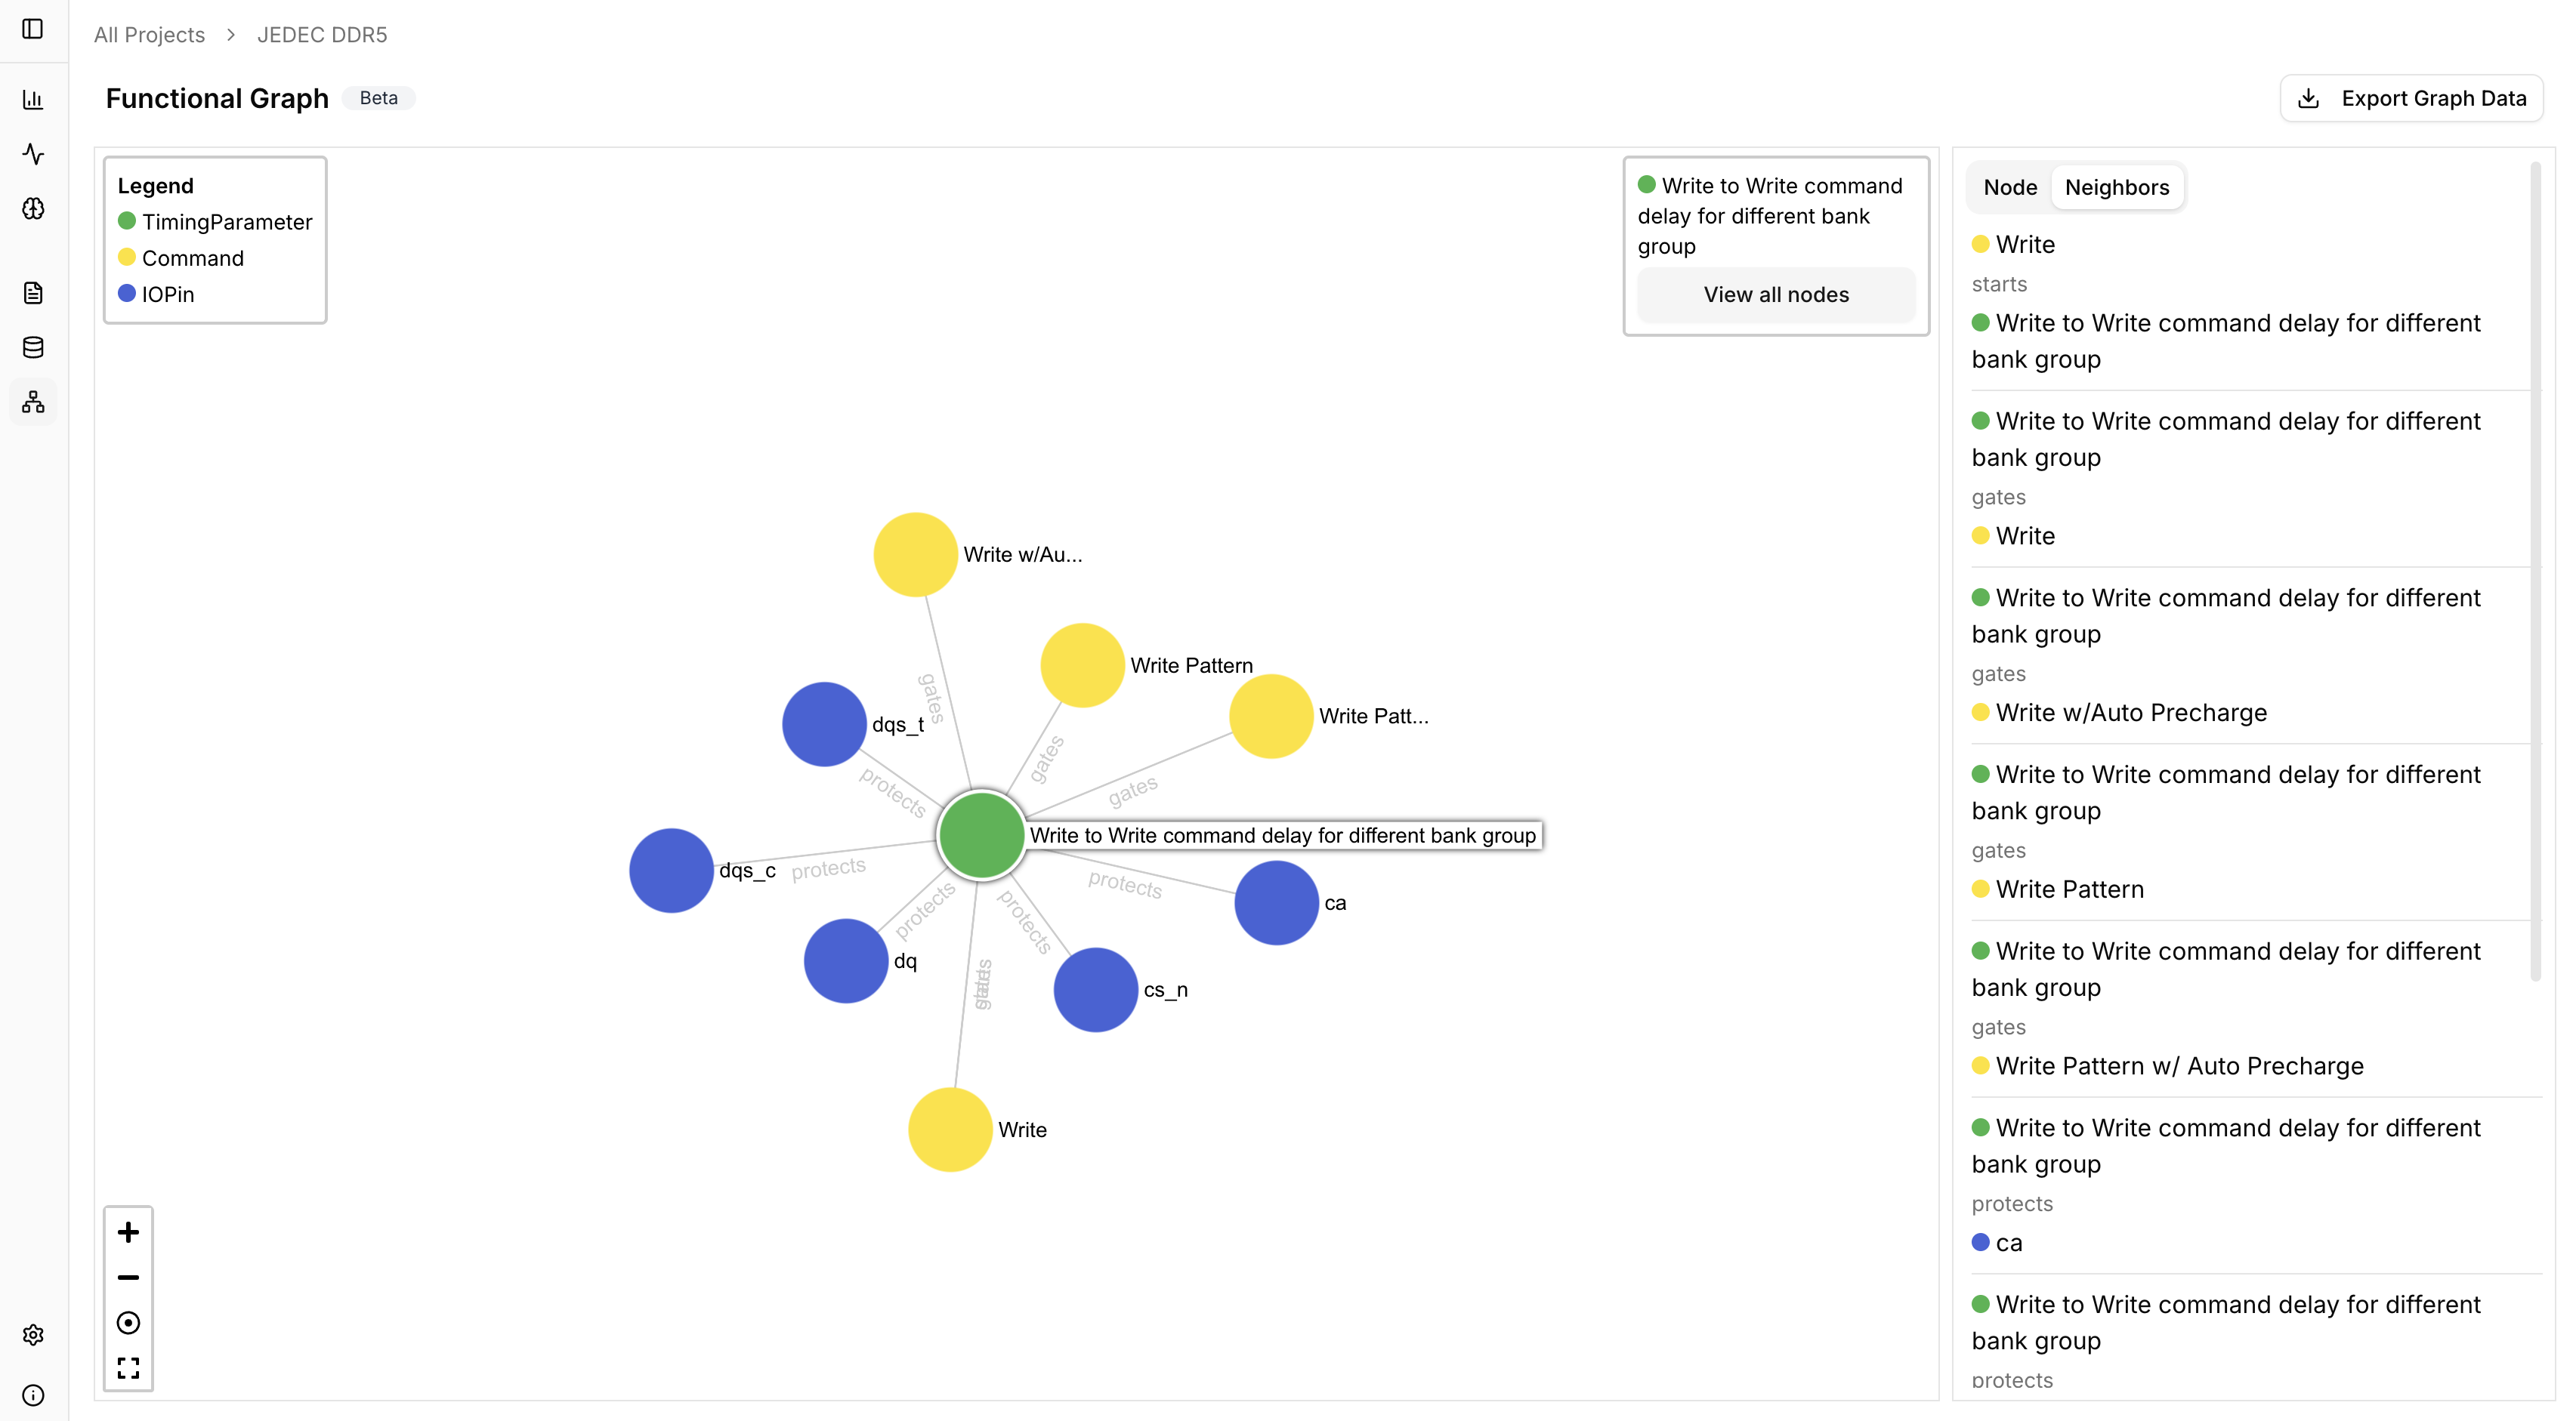Screen dimensions: 2576x1421
Task: Collapse the left sidebar panel
Action: (34, 29)
